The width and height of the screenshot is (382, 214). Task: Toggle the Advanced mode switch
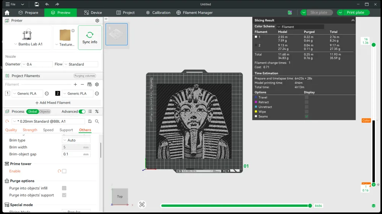(x=82, y=112)
